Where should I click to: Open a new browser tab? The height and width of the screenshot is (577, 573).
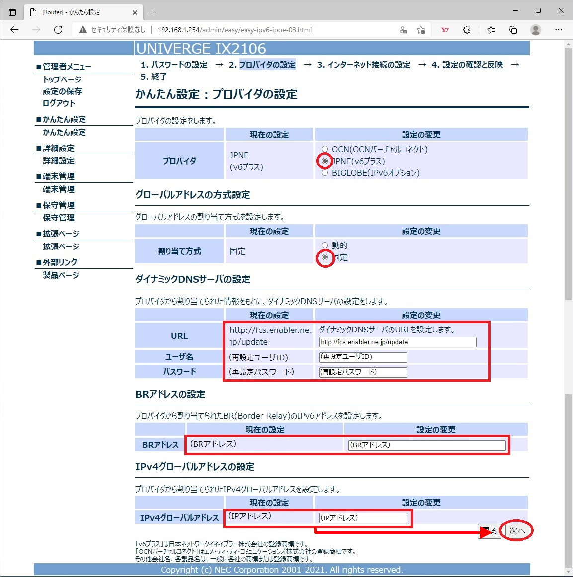152,12
